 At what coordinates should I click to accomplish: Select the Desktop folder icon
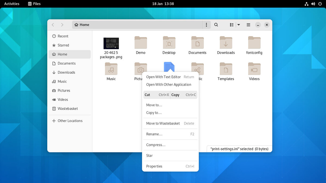169,43
